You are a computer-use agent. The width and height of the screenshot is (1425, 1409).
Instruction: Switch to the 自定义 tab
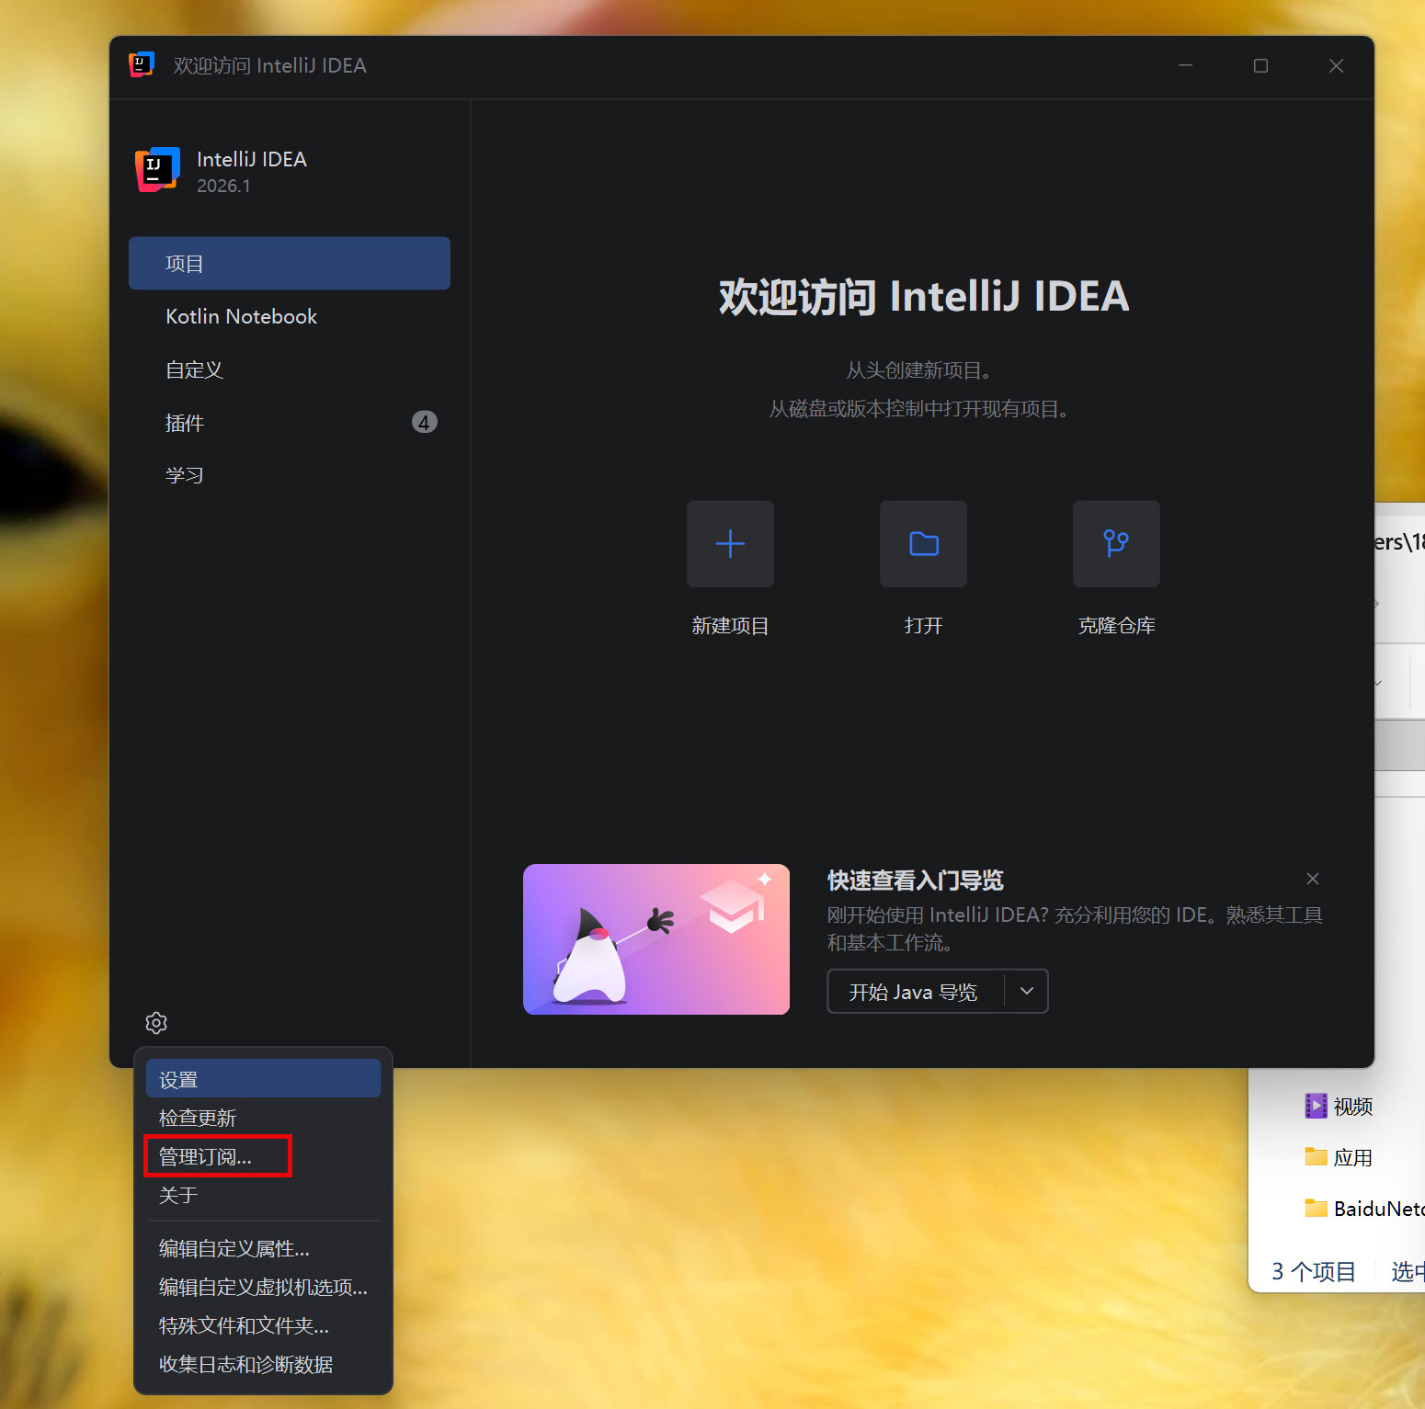pyautogui.click(x=194, y=369)
